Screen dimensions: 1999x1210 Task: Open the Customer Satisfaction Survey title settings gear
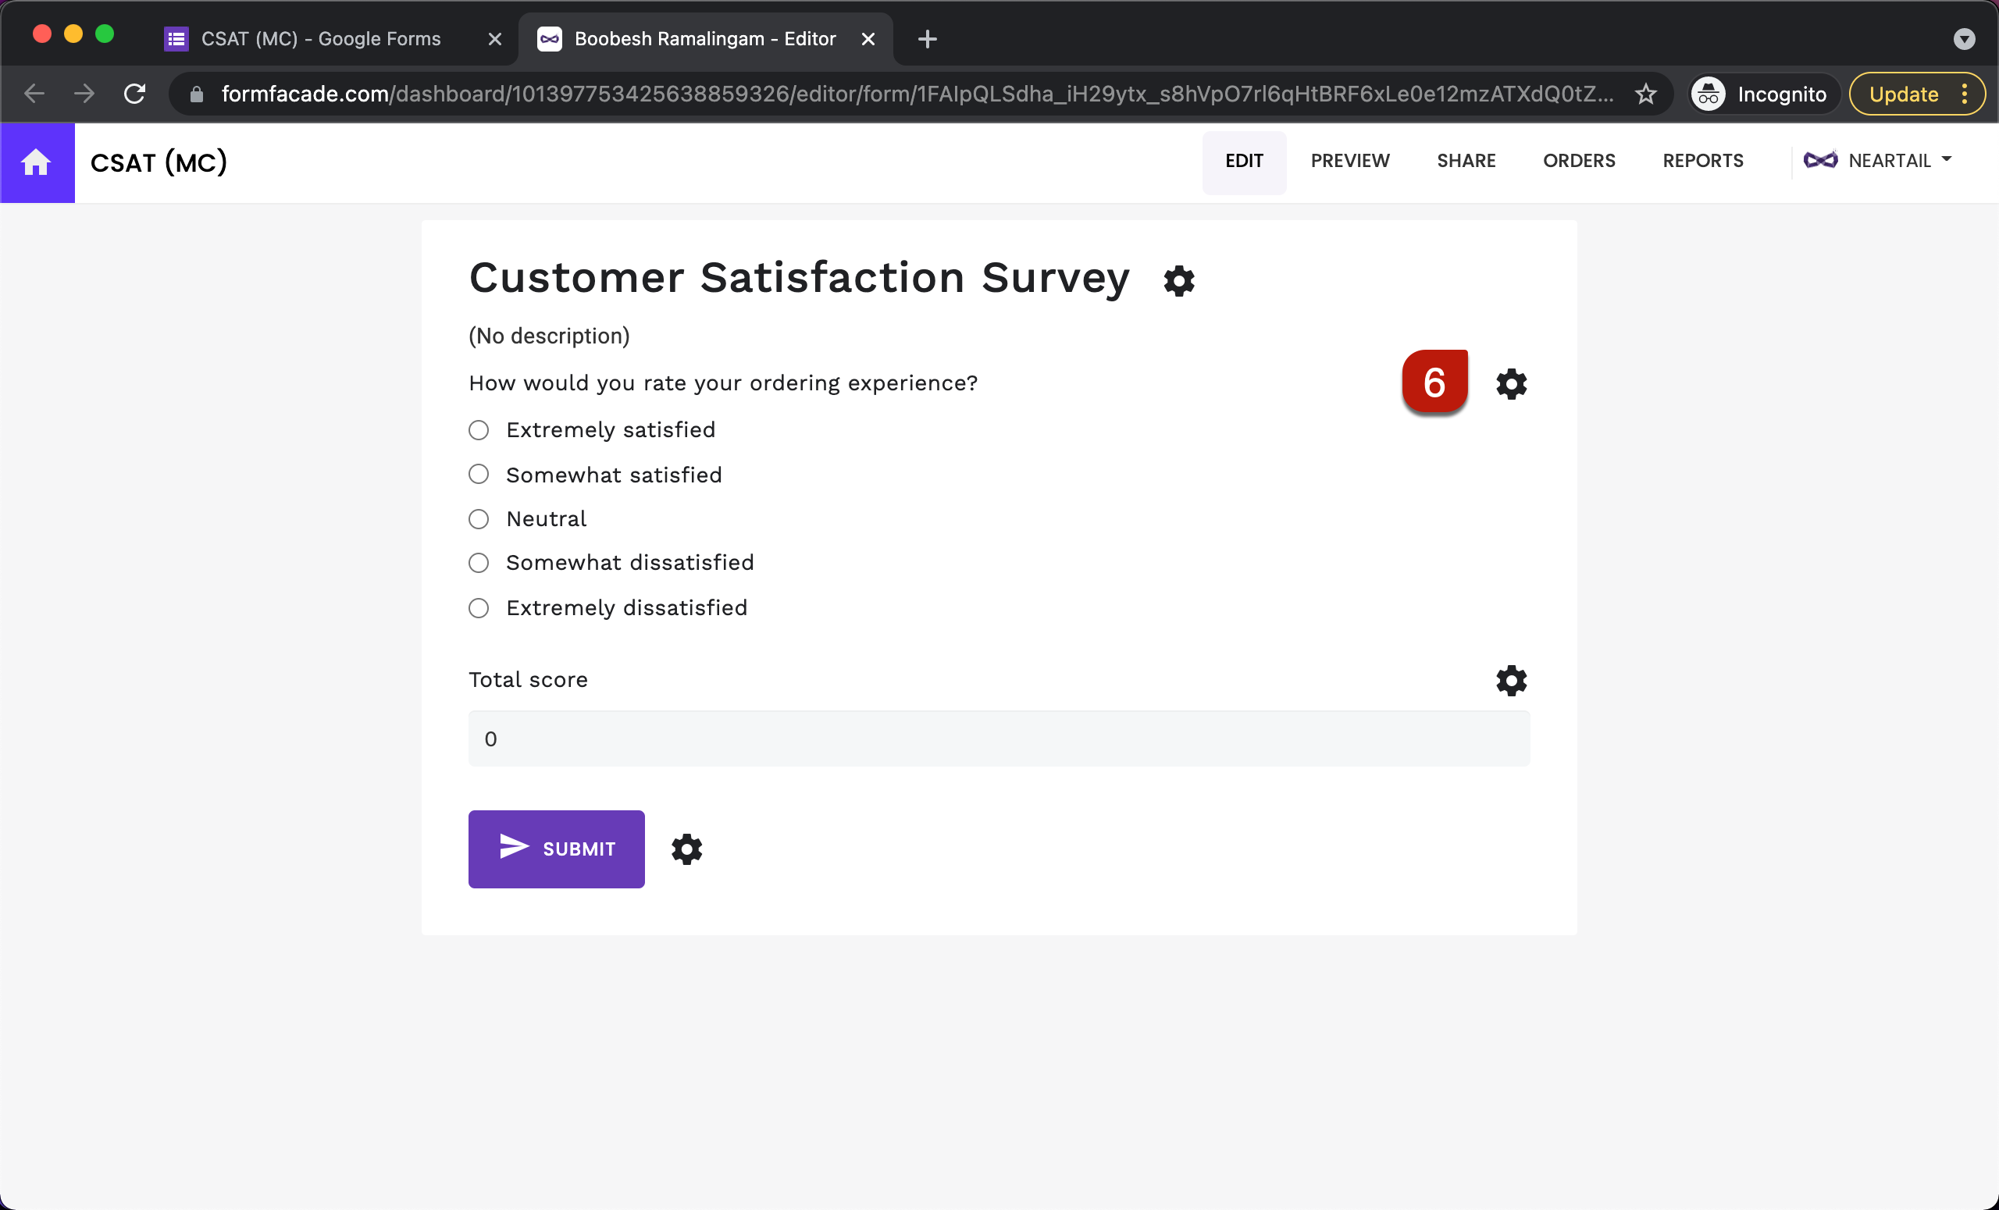tap(1179, 281)
